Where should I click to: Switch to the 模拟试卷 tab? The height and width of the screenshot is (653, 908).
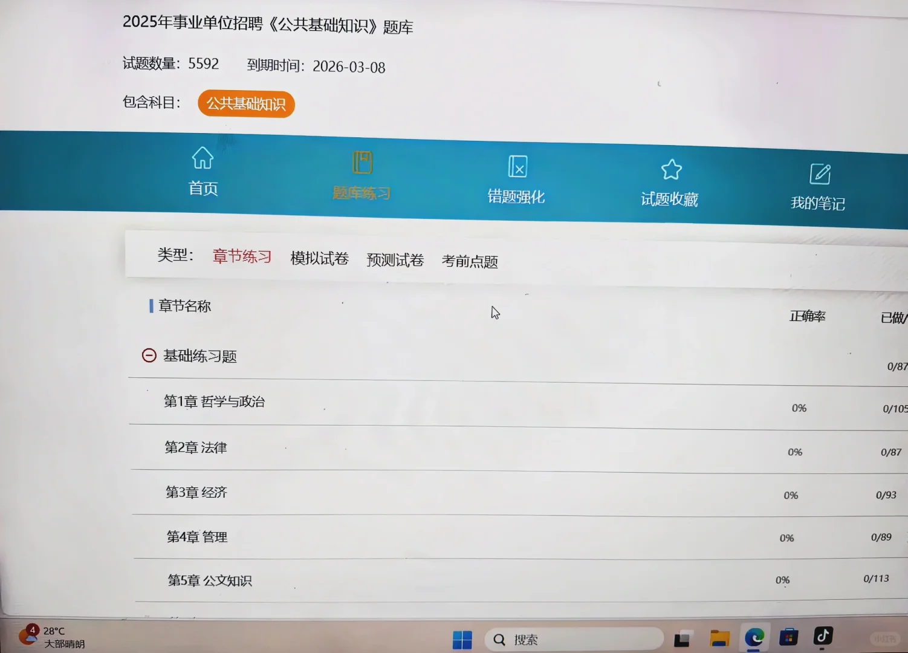(x=319, y=259)
